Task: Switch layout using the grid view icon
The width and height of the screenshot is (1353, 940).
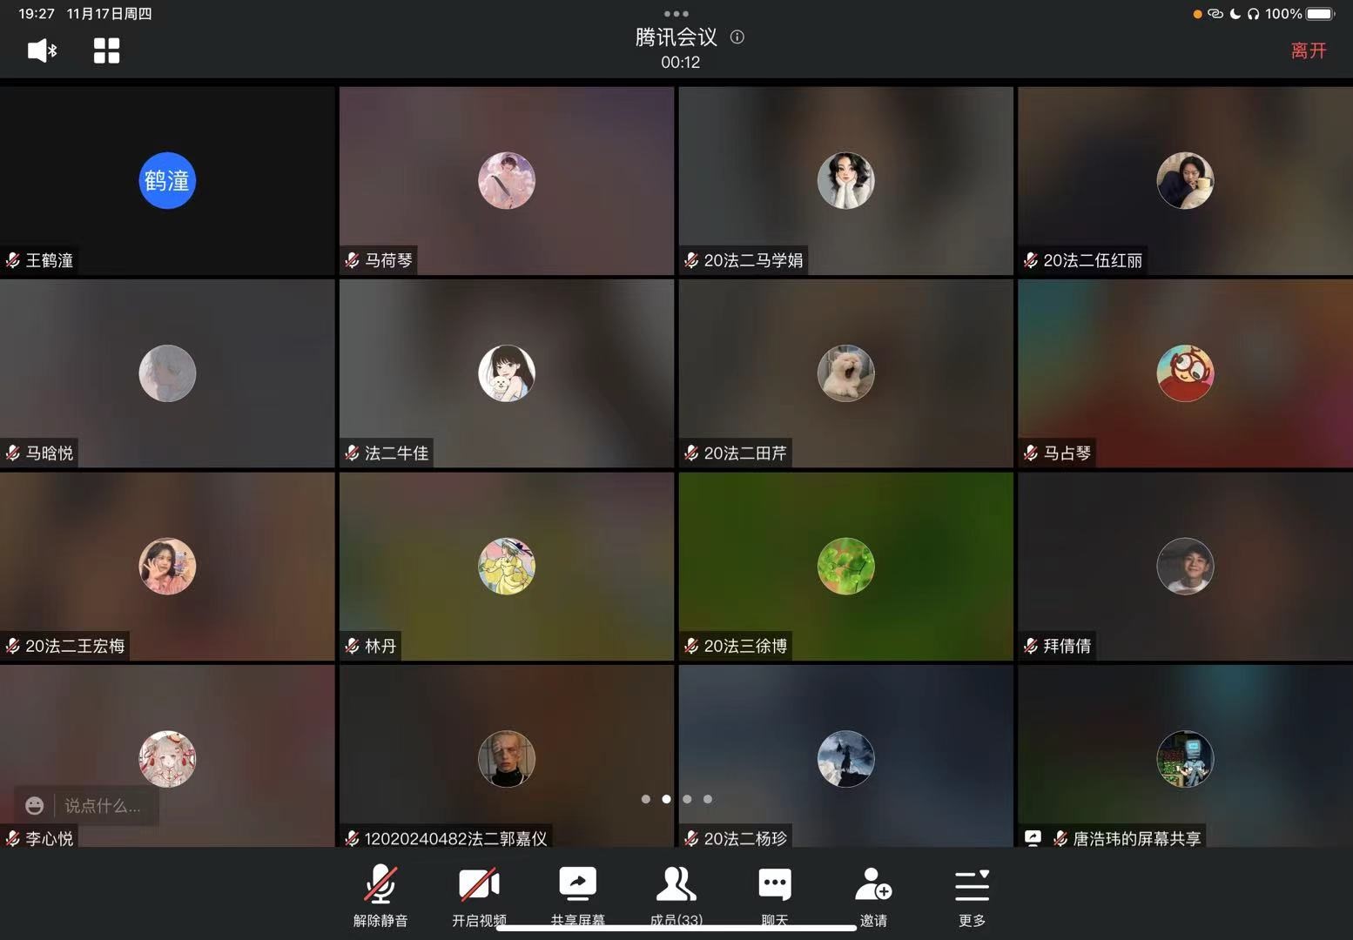Action: tap(106, 50)
